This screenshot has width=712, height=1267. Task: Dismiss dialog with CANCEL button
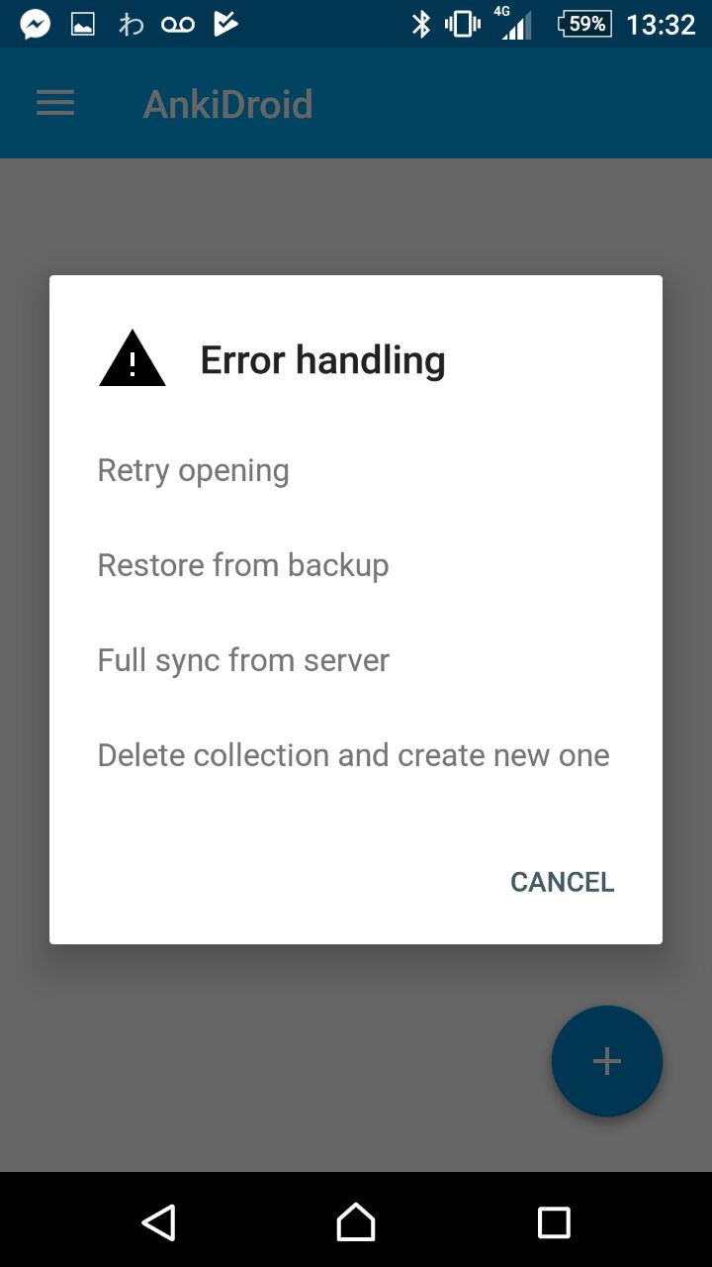[563, 882]
